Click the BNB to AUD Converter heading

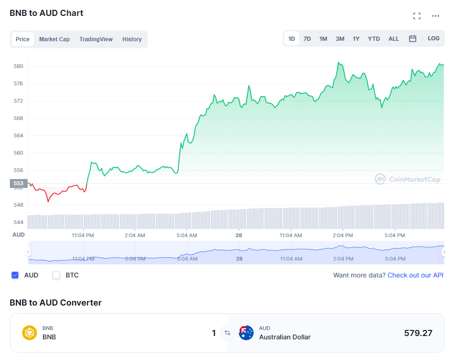tap(56, 303)
